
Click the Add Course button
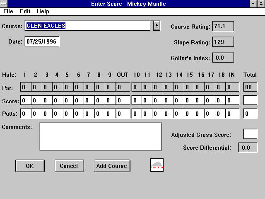112,166
